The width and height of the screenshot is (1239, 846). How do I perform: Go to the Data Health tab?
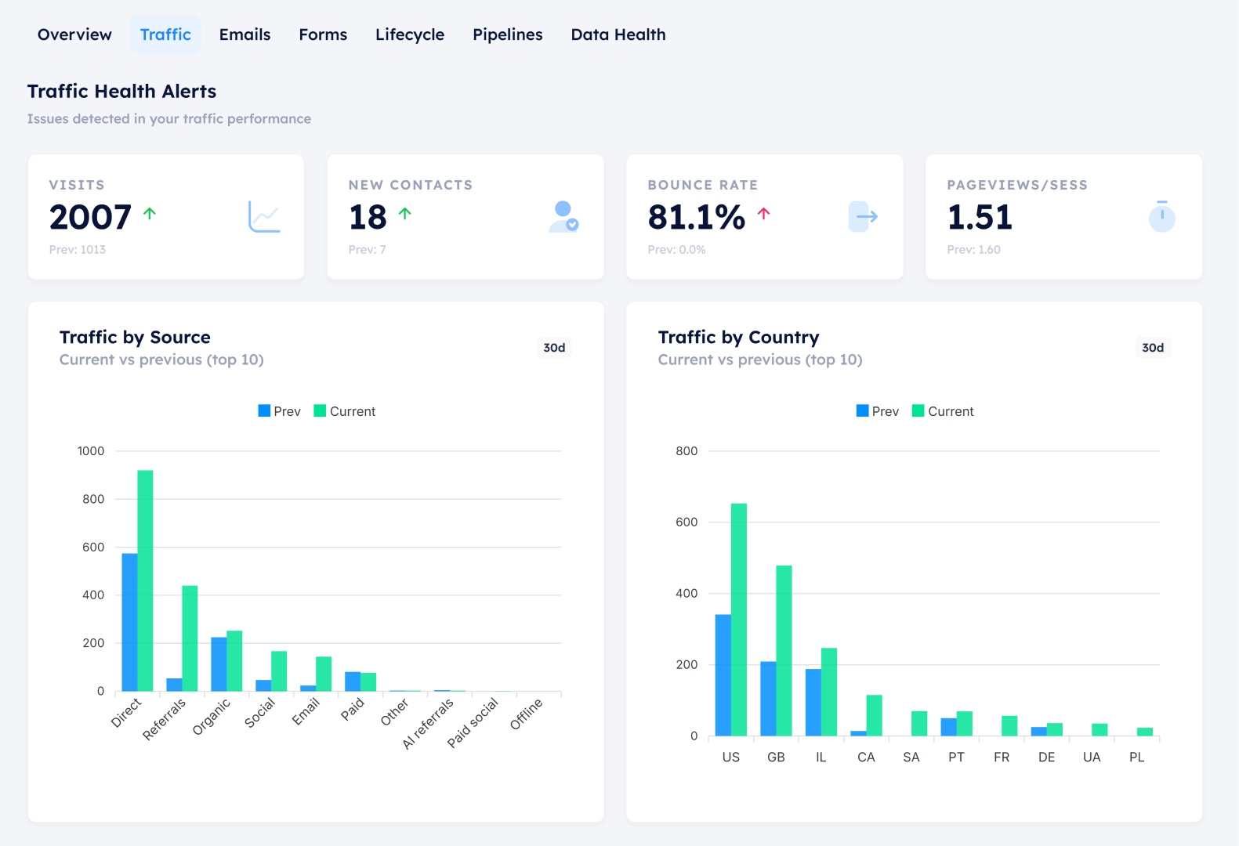pos(618,34)
